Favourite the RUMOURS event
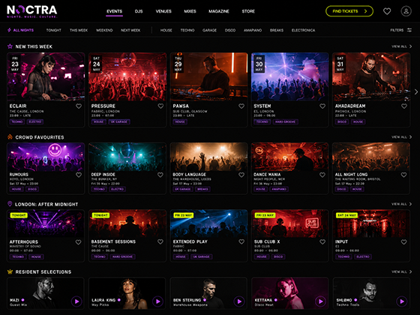The image size is (420, 315). point(79,175)
